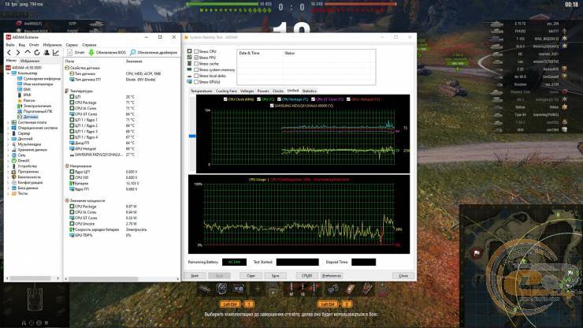Click the Close button in stability test
This screenshot has height=328, width=583.
(403, 275)
